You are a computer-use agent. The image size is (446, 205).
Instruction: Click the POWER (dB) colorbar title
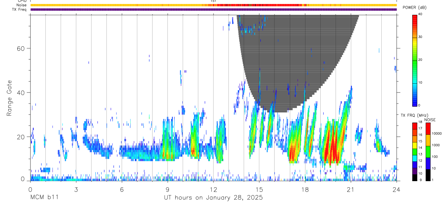pos(414,8)
